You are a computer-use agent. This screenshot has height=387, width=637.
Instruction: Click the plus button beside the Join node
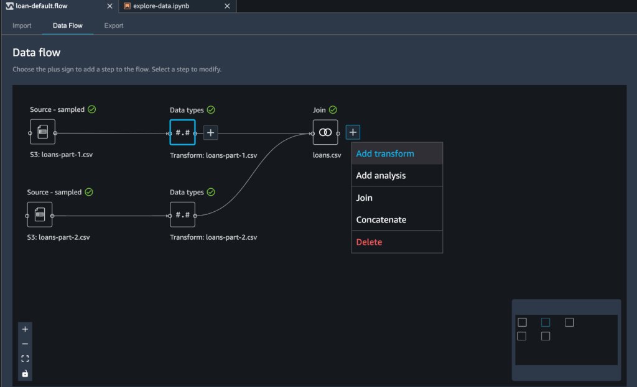(x=353, y=132)
